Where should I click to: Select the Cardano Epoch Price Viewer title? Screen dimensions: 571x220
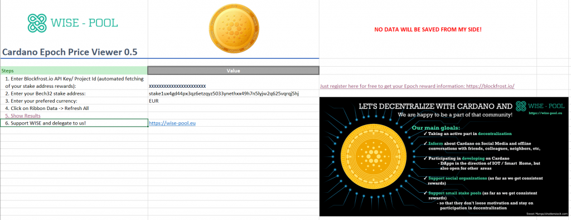[70, 52]
